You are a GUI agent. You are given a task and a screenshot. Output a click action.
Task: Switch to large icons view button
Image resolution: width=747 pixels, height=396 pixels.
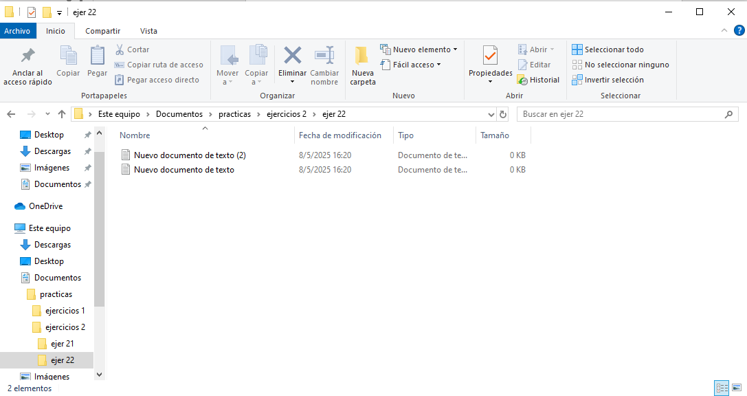pos(737,388)
